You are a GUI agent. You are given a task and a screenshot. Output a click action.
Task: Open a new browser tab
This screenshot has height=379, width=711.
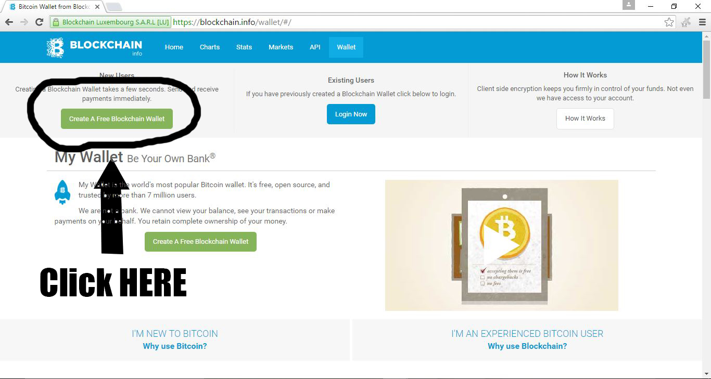114,7
